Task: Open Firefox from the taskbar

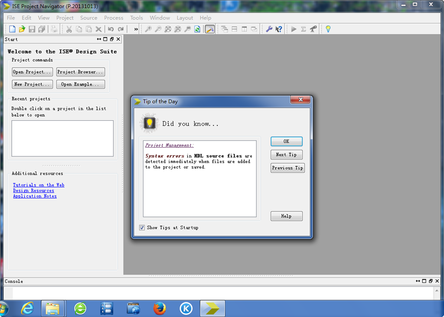Action: [x=160, y=308]
